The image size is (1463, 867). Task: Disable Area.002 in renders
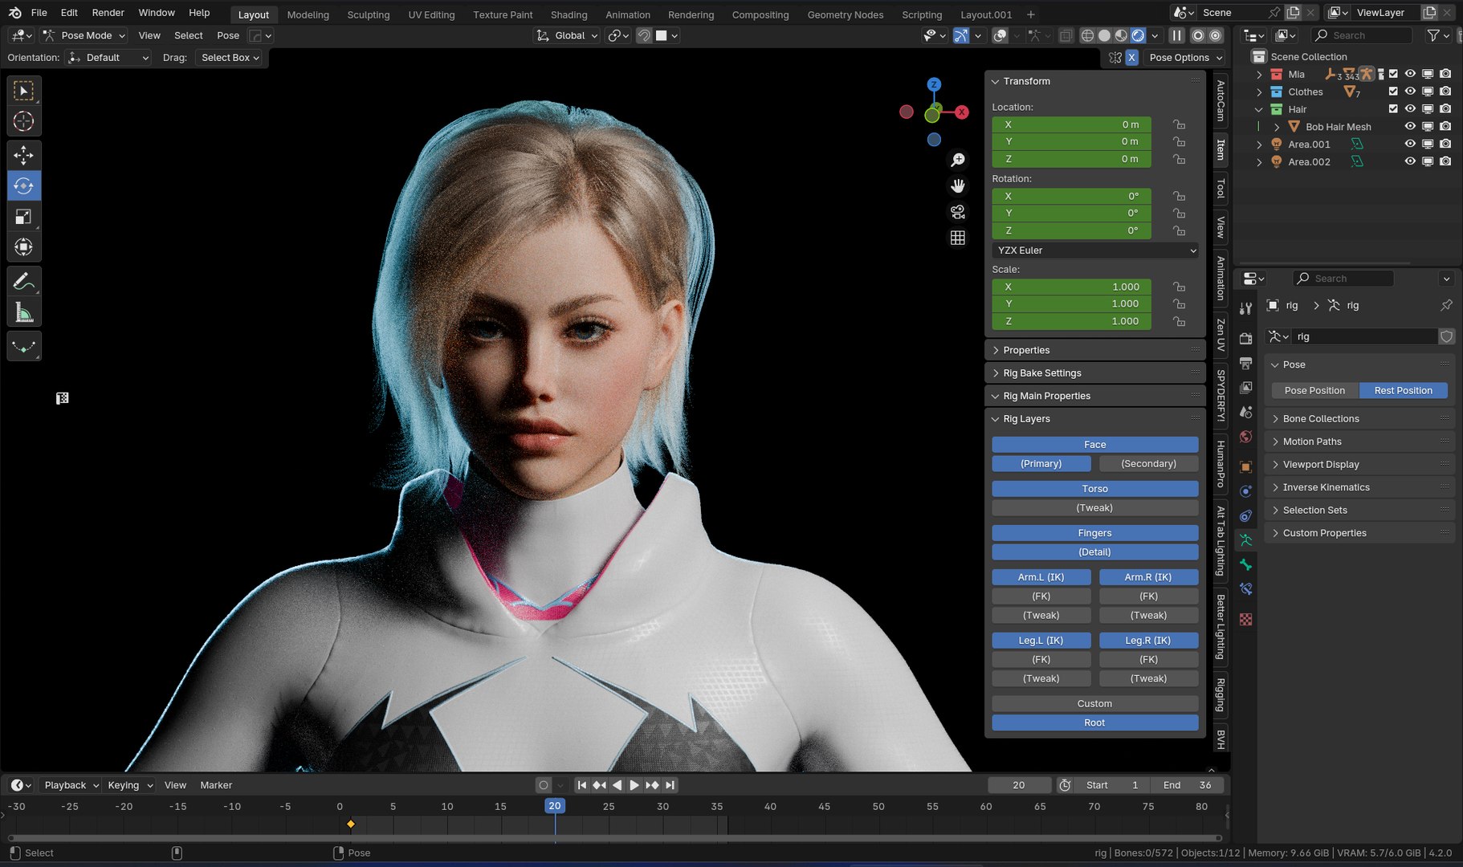(1445, 162)
